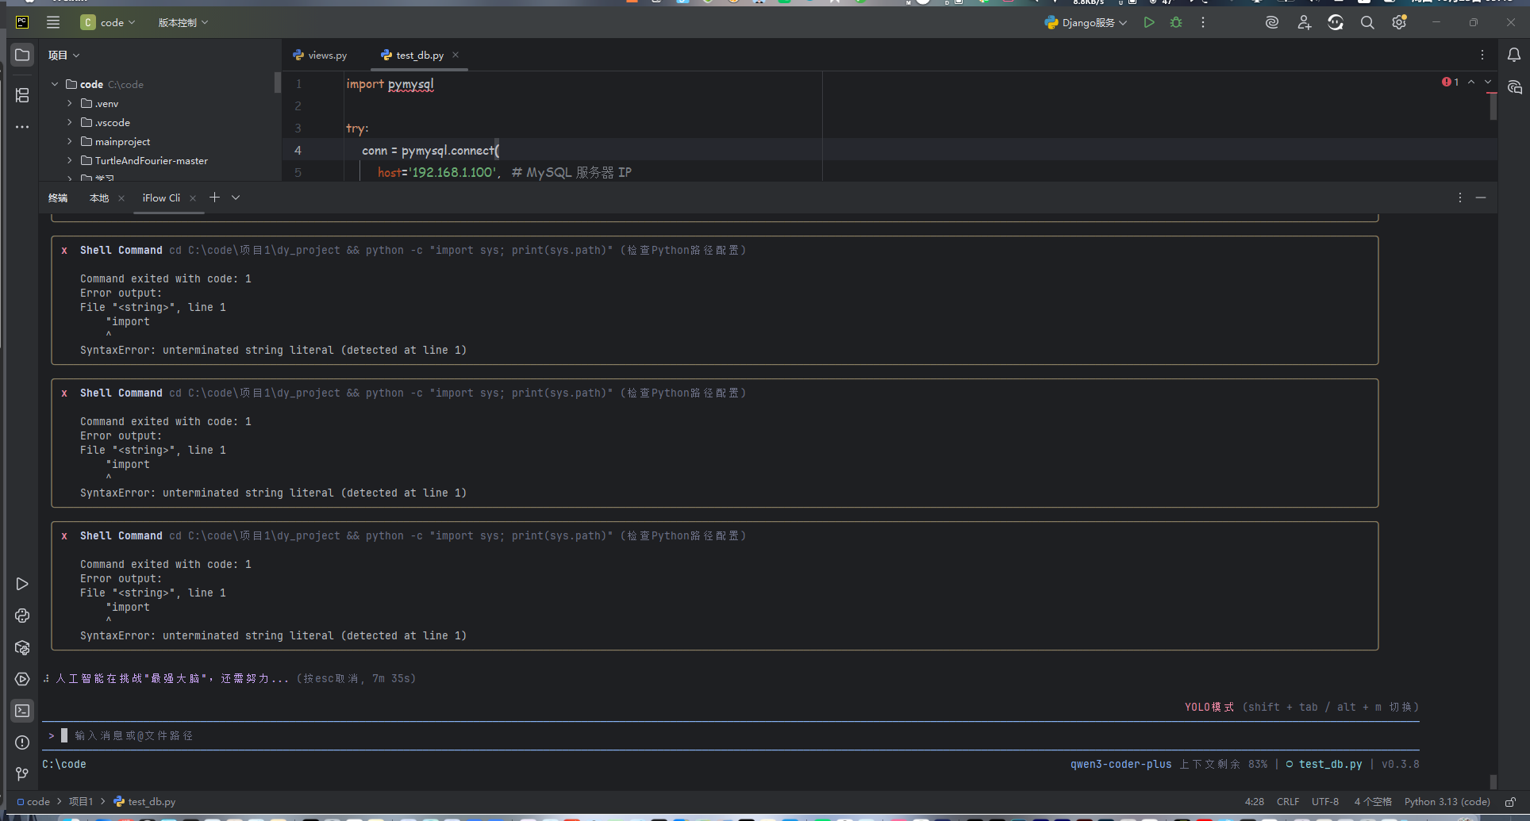This screenshot has width=1530, height=821.
Task: Open the Structure tool window
Action: pos(22,95)
